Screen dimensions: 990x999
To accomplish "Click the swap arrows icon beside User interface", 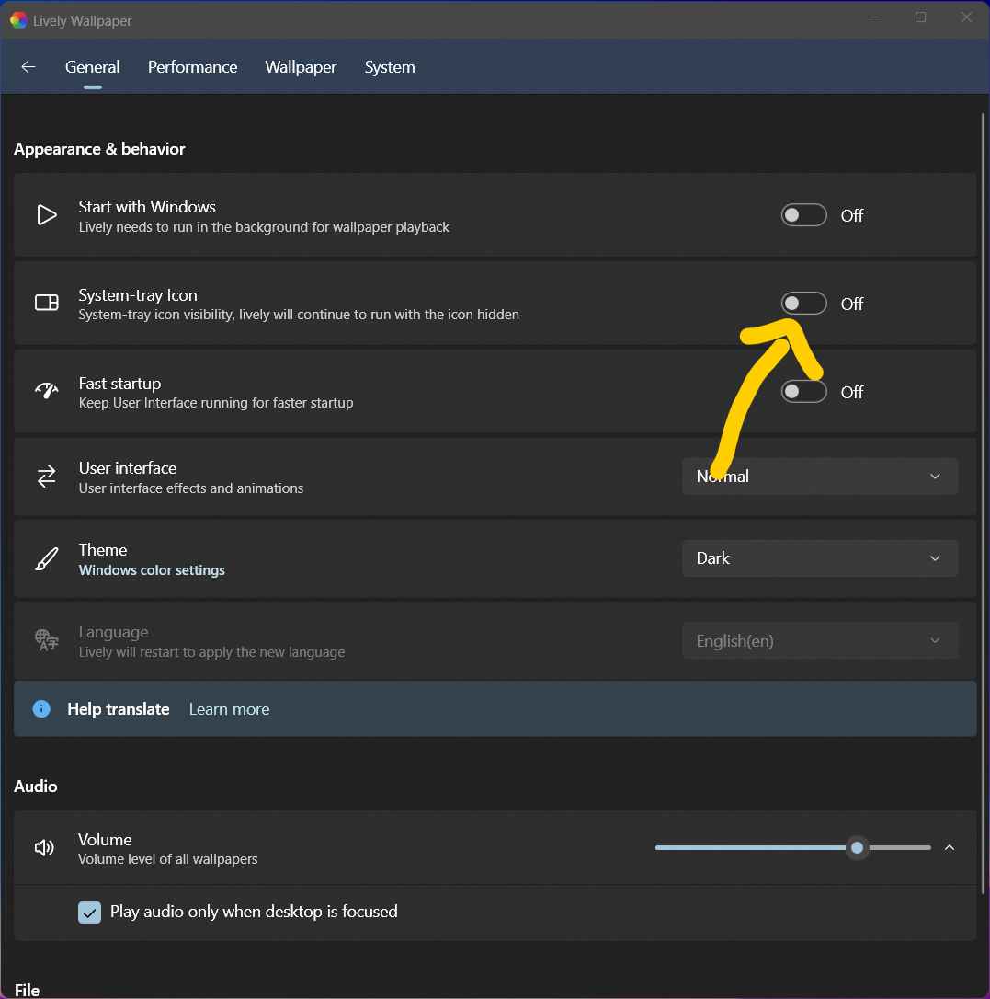I will tap(47, 477).
